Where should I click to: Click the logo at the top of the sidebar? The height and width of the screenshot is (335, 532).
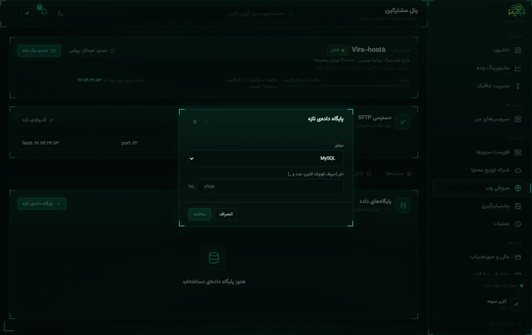[516, 11]
